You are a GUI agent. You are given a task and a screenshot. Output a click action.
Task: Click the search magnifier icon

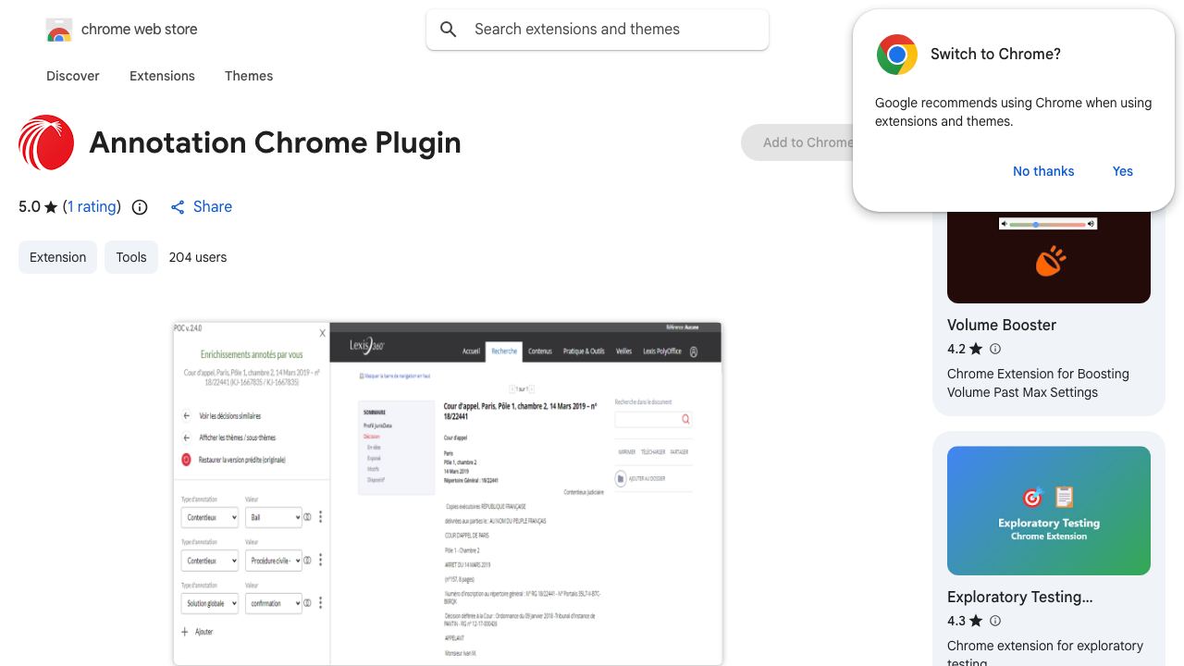tap(449, 30)
